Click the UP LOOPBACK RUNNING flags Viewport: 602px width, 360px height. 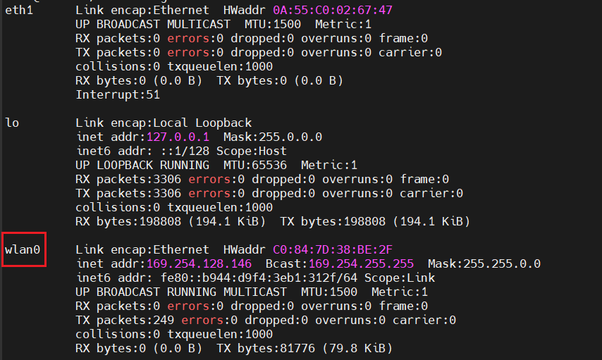tap(142, 165)
